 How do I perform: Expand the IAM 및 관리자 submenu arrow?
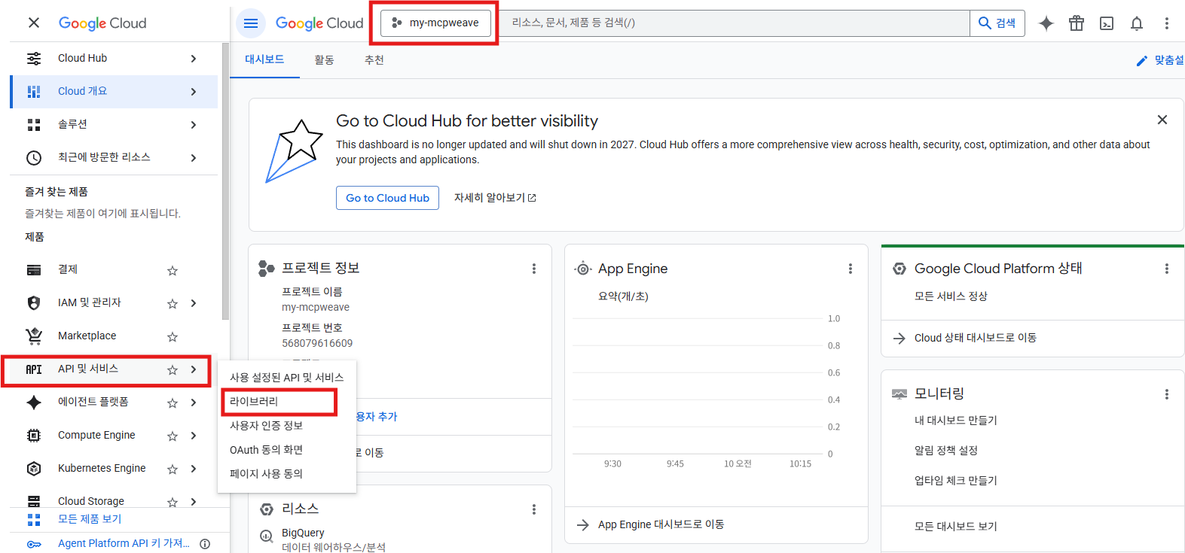click(194, 303)
